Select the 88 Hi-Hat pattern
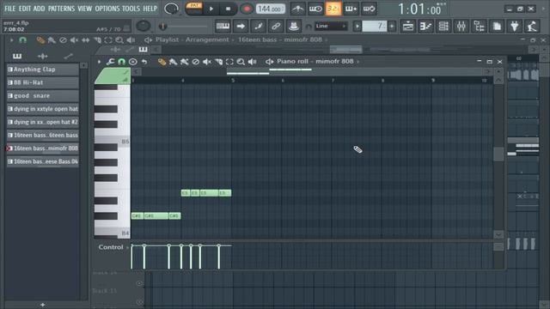Image resolution: width=550 pixels, height=309 pixels. [42, 82]
